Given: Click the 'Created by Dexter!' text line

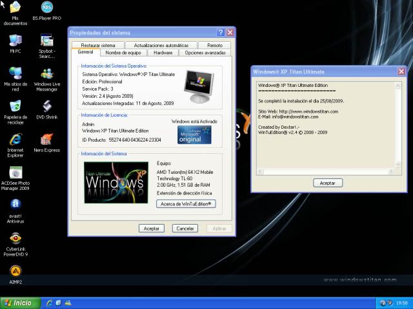Looking at the screenshot, I should coord(279,127).
